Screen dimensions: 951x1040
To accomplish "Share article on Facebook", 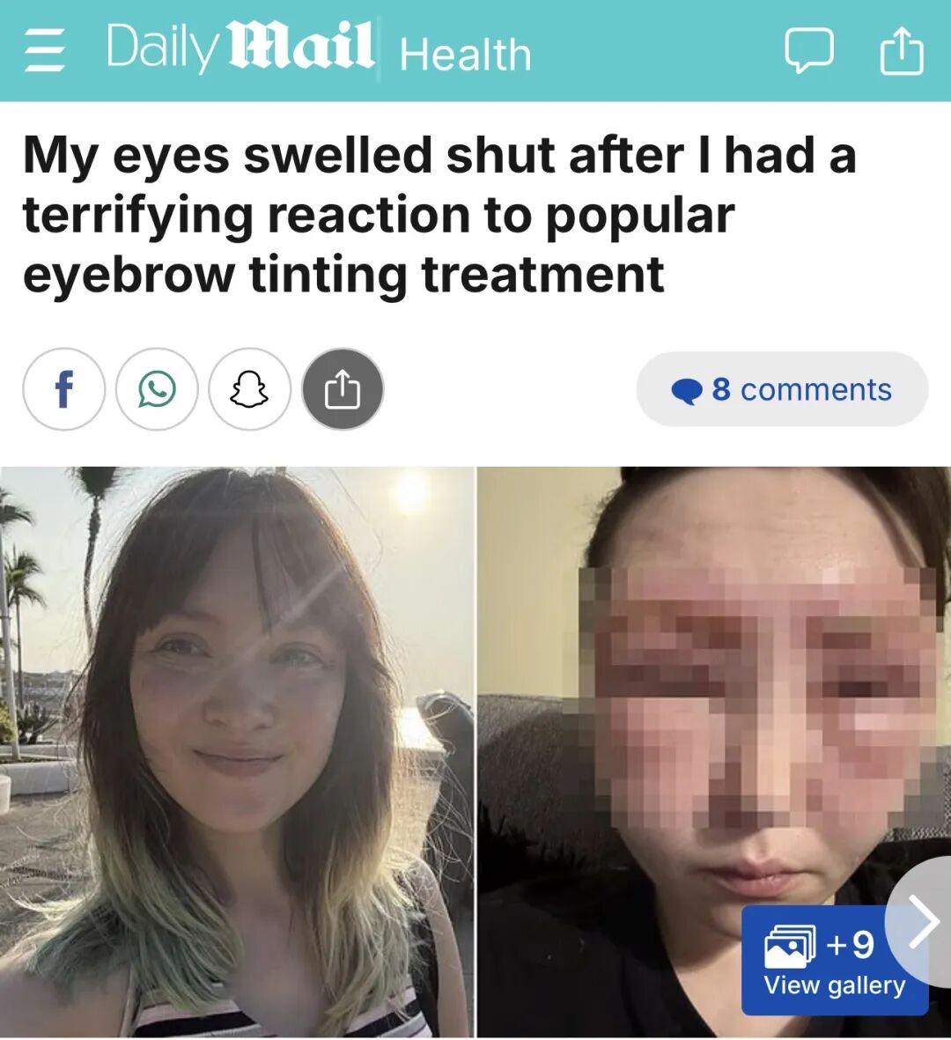I will (63, 389).
